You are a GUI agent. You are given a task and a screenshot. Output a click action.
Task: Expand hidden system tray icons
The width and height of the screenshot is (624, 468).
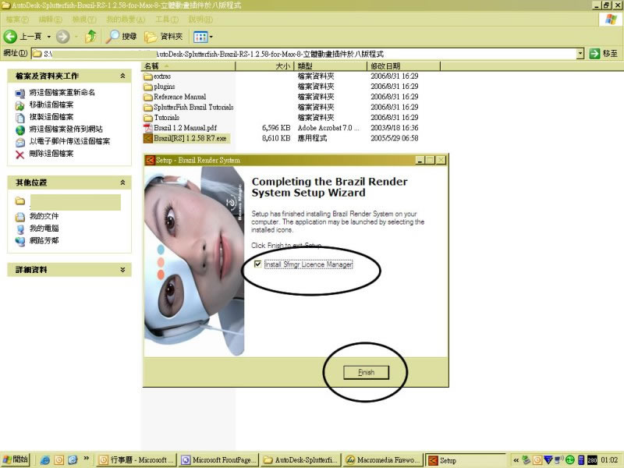click(516, 460)
